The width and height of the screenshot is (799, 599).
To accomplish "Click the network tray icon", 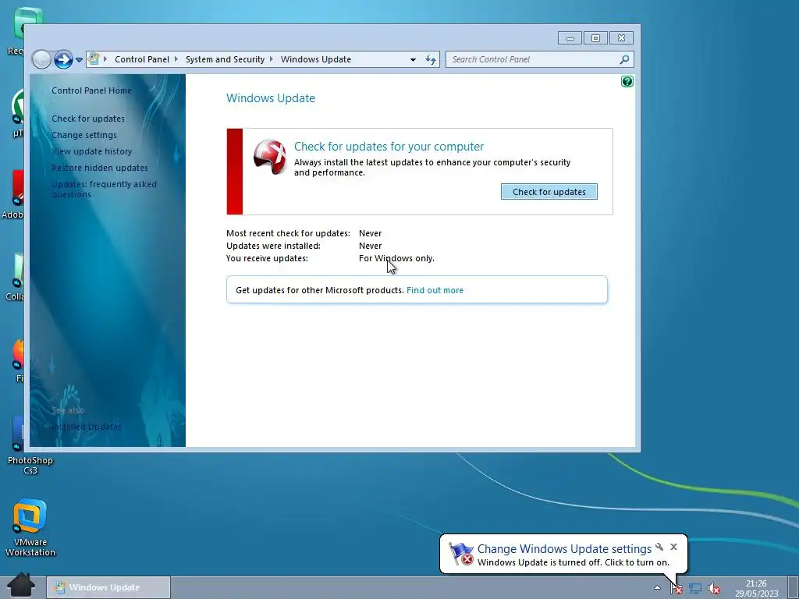I will tap(695, 589).
